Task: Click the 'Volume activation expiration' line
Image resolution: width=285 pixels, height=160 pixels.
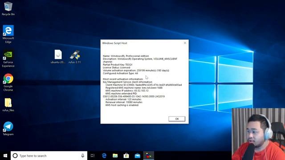Action: [x=136, y=70]
